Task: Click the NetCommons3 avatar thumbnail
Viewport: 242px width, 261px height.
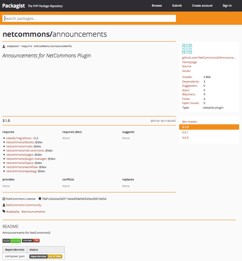Action: click(187, 49)
